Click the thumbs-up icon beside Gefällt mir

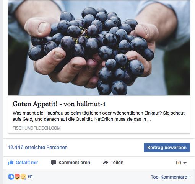click(11, 162)
